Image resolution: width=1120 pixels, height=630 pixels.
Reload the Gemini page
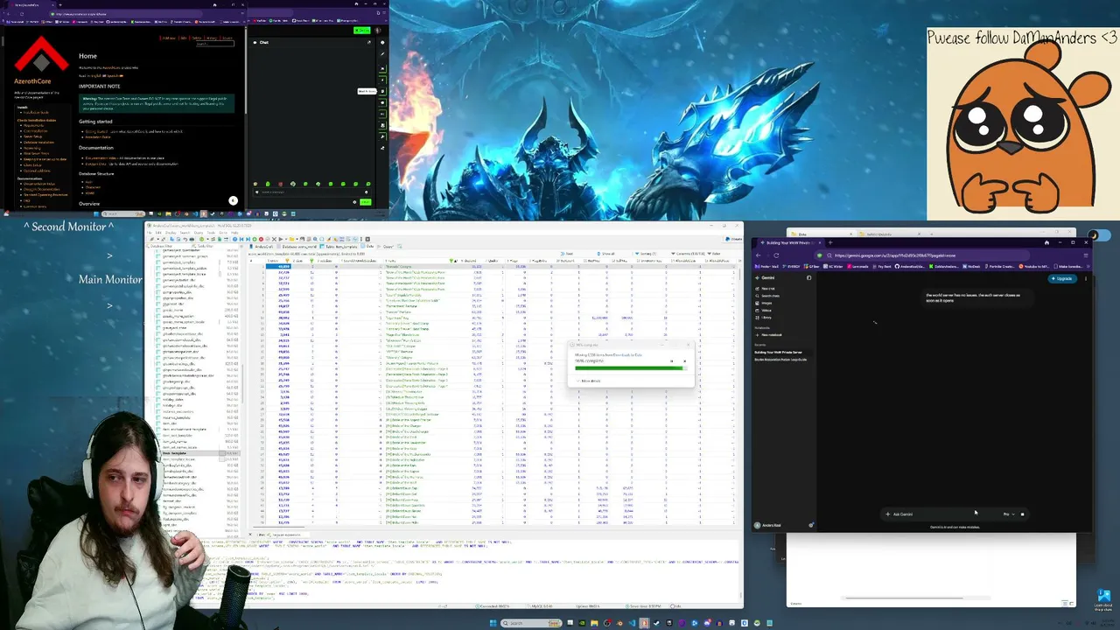coord(776,255)
